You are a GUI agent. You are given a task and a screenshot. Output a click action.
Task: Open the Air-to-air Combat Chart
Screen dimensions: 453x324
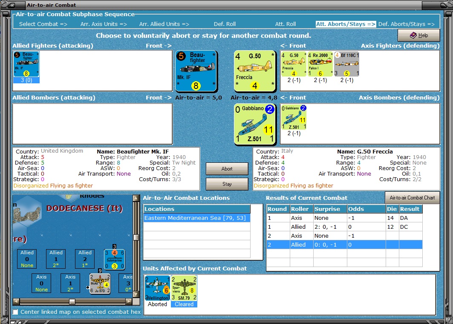point(412,197)
